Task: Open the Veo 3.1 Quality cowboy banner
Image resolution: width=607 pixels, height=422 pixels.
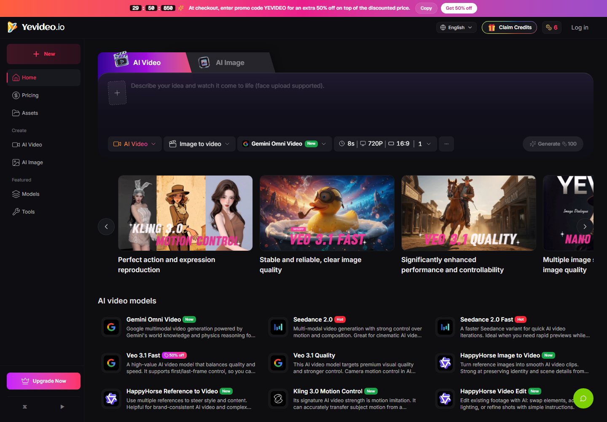Action: pyautogui.click(x=469, y=213)
